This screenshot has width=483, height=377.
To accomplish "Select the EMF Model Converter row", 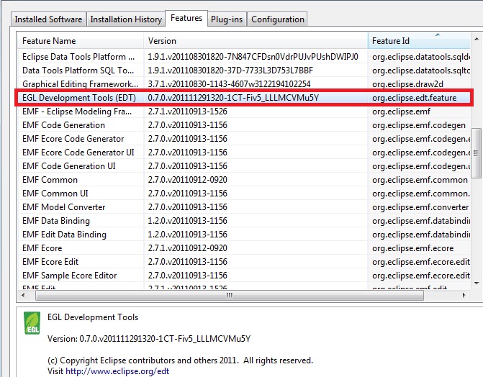I will [x=244, y=207].
